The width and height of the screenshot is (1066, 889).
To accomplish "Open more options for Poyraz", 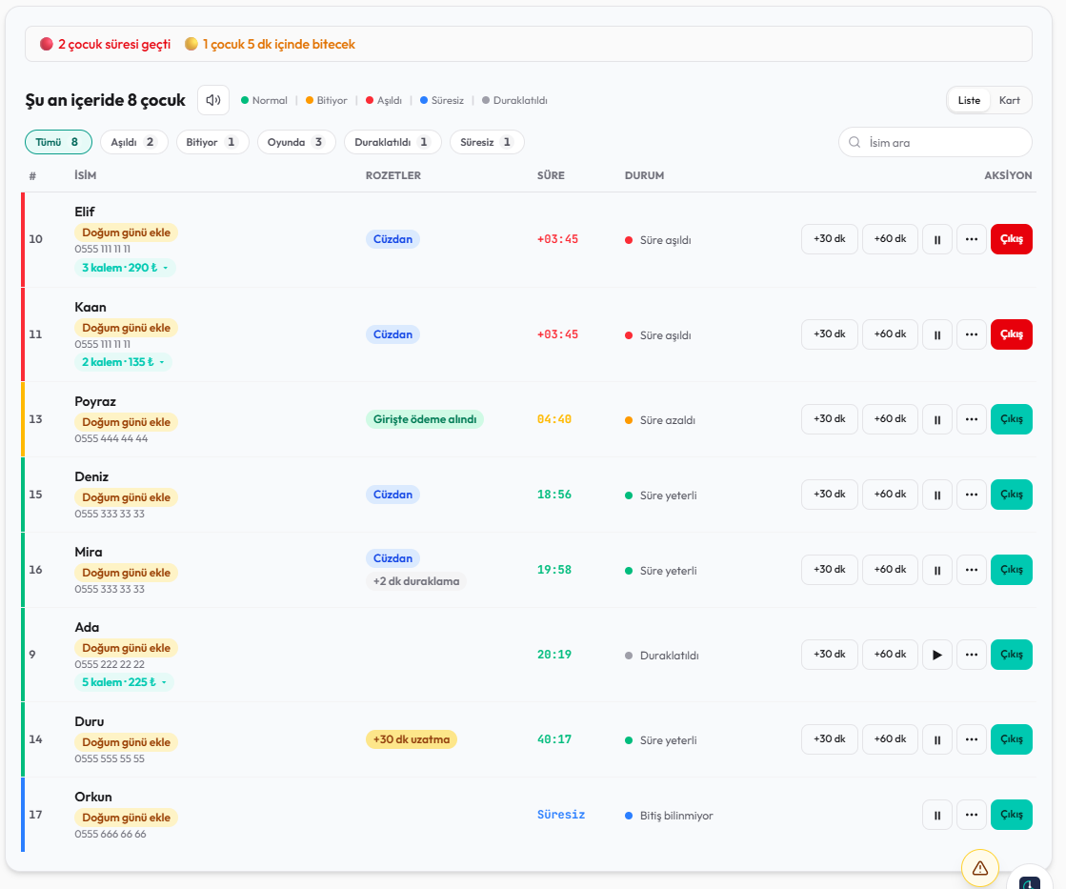I will 972,419.
